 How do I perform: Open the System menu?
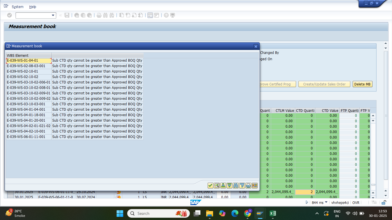pos(18,7)
